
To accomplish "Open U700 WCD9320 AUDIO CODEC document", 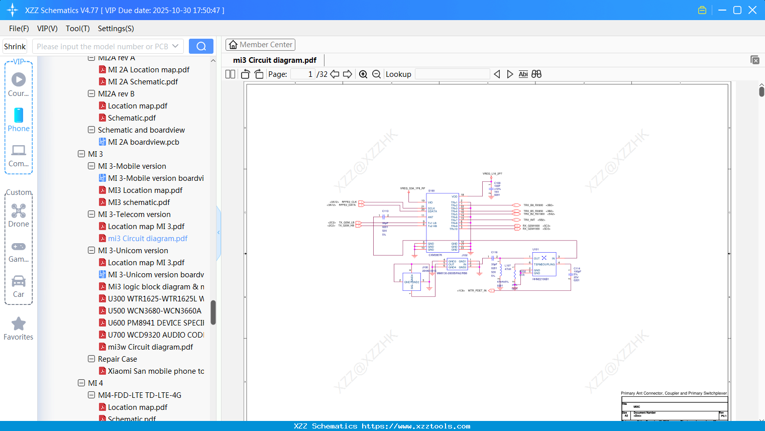I will tap(153, 335).
